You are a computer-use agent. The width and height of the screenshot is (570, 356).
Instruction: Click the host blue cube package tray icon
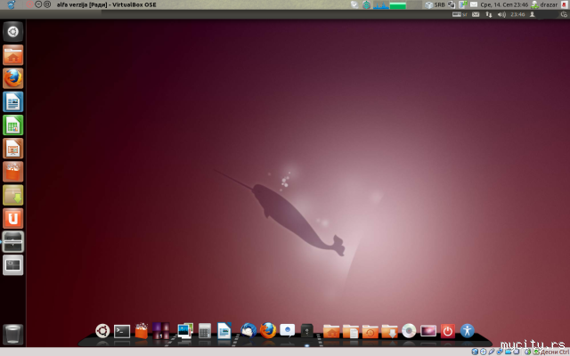point(429,4)
